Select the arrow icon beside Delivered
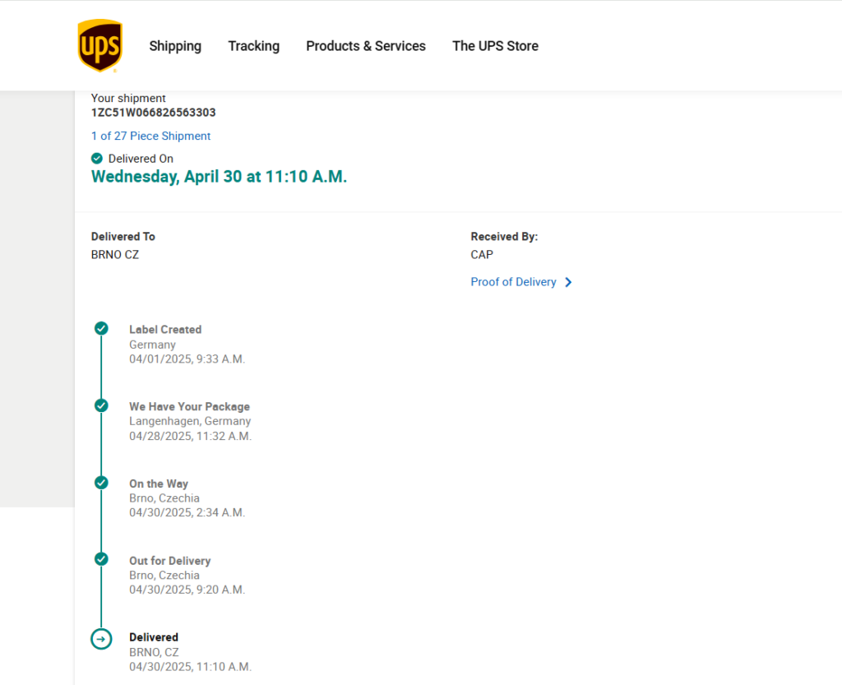842x685 pixels. [101, 638]
